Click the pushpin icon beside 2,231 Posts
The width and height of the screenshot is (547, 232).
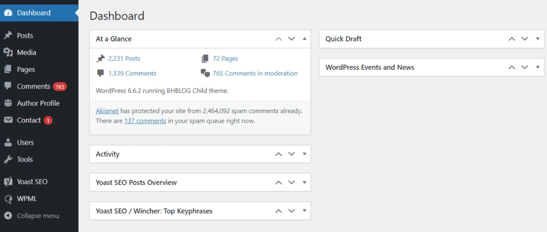[x=101, y=59]
